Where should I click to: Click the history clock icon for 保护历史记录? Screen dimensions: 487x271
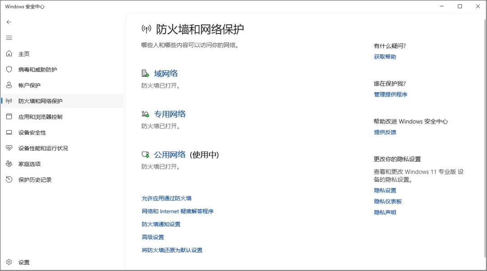(x=9, y=179)
